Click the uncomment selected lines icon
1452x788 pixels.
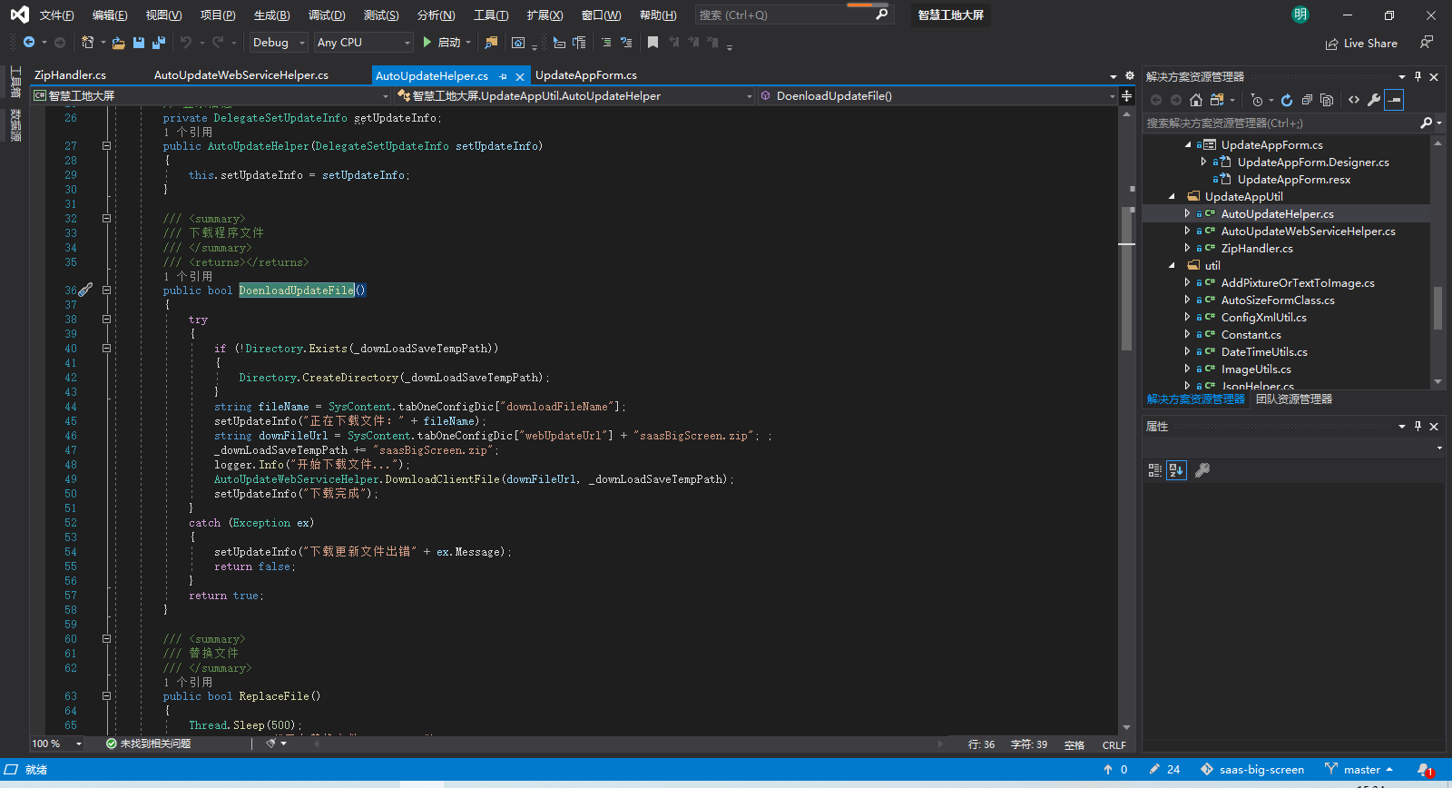pos(626,43)
